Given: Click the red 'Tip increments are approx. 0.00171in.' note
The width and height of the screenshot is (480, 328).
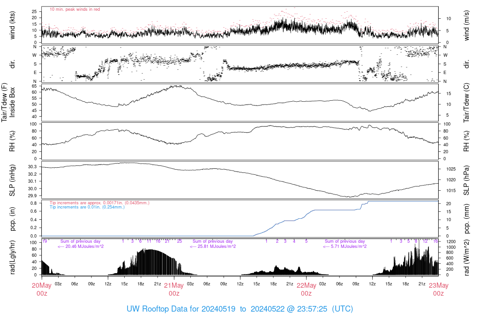Looking at the screenshot, I should pyautogui.click(x=99, y=203).
